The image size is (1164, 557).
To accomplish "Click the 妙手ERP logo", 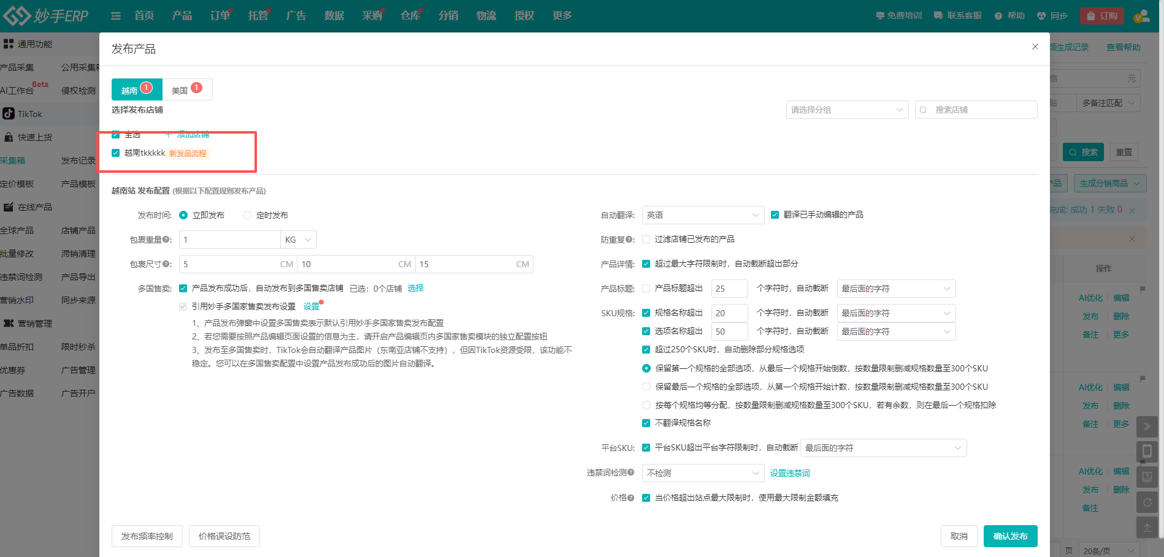I will coord(46,15).
